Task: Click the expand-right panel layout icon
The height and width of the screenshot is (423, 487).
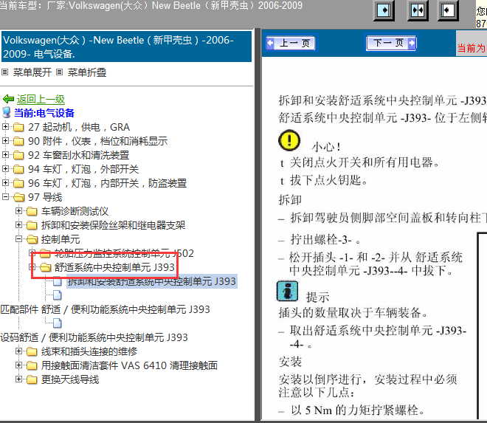Action: (x=384, y=10)
